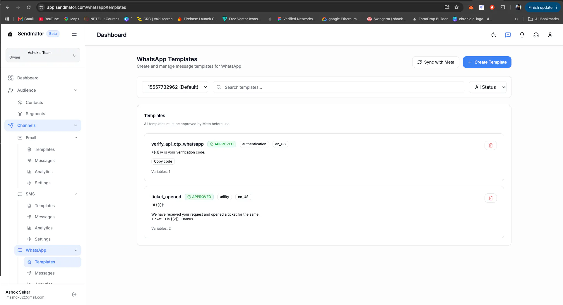Collapse the Channels section
Image resolution: width=563 pixels, height=305 pixels.
pos(76,125)
